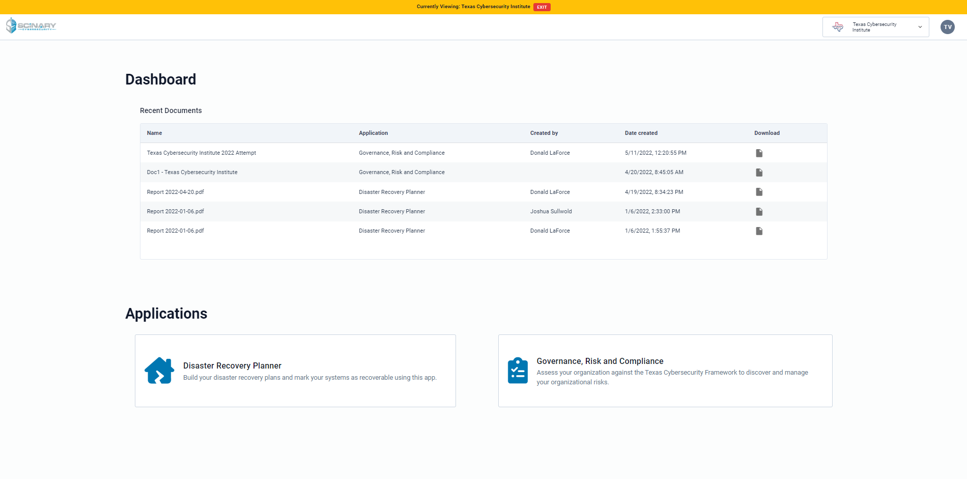This screenshot has height=479, width=967.
Task: Open Governance, Risk and Compliance application card
Action: [665, 371]
